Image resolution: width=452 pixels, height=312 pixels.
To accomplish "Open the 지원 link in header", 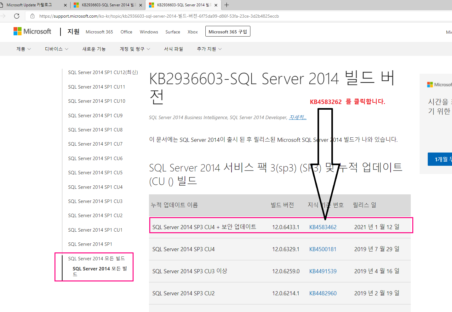I will tap(73, 32).
